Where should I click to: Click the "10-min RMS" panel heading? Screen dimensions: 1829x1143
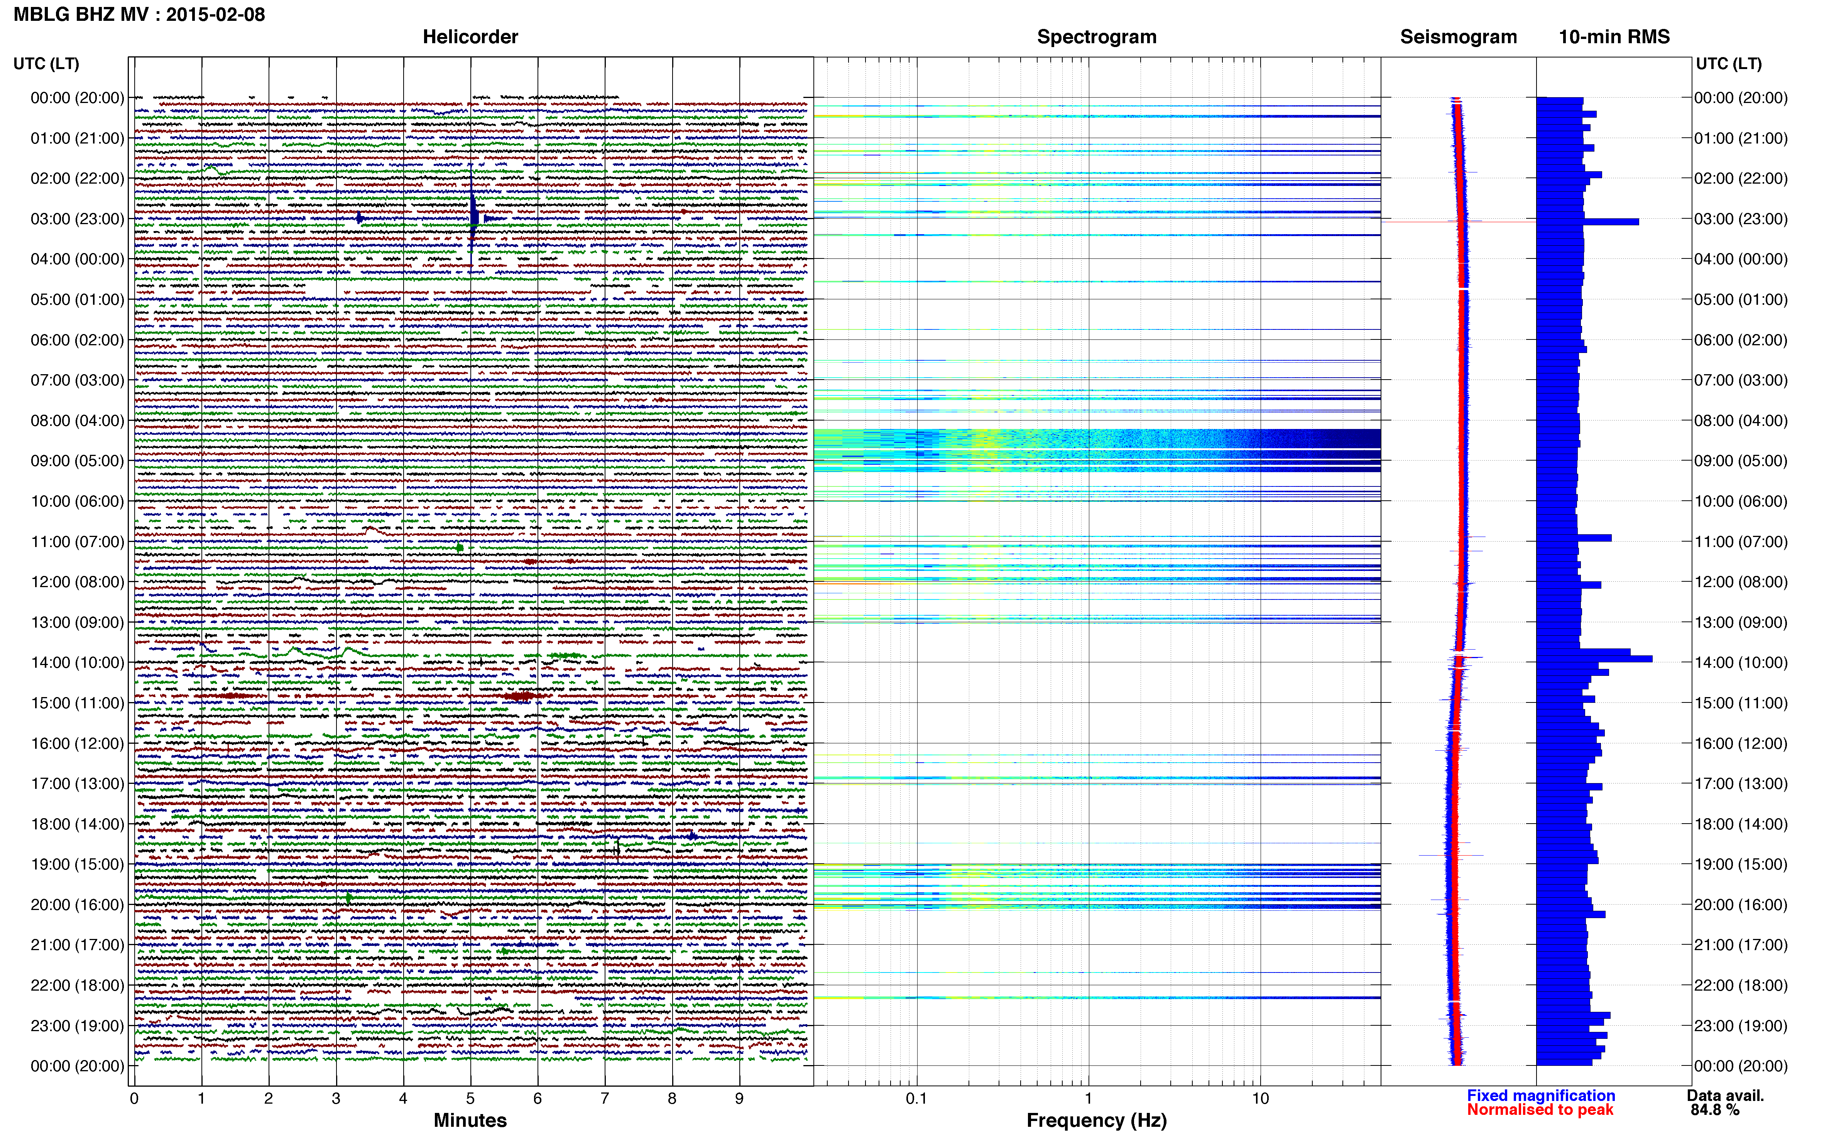[1614, 36]
